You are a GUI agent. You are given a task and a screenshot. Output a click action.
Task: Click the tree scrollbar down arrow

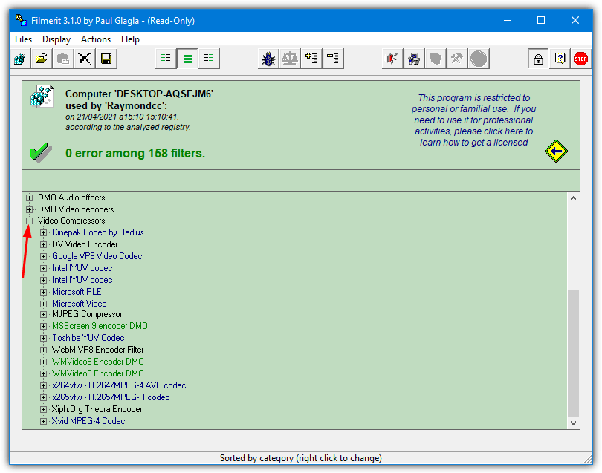(x=573, y=423)
